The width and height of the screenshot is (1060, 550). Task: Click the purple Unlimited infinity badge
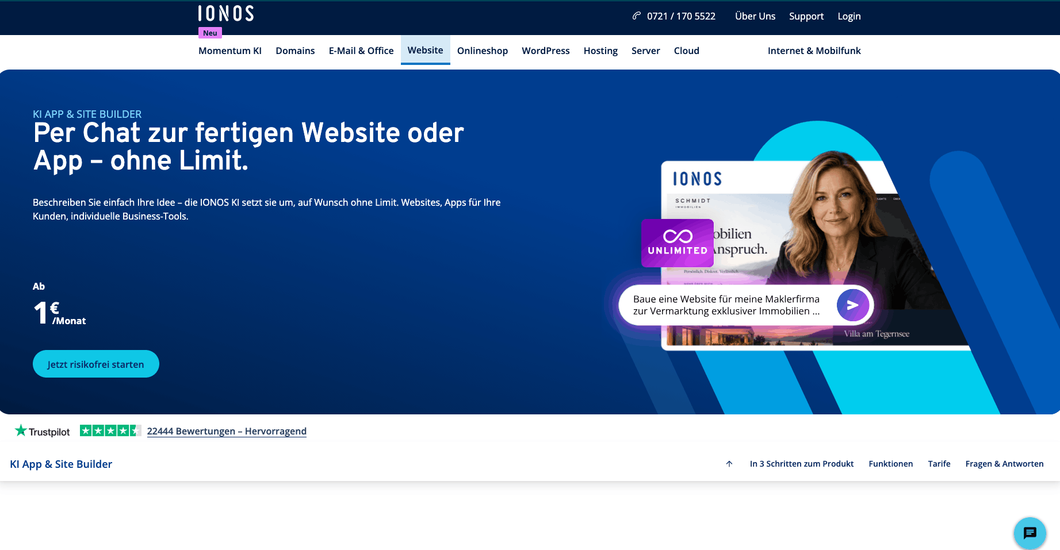[x=678, y=243]
